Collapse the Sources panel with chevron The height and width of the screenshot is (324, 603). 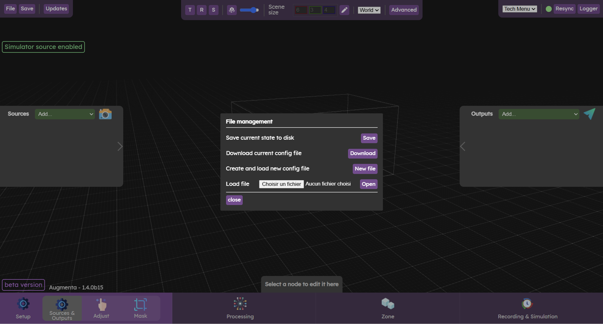tap(120, 146)
